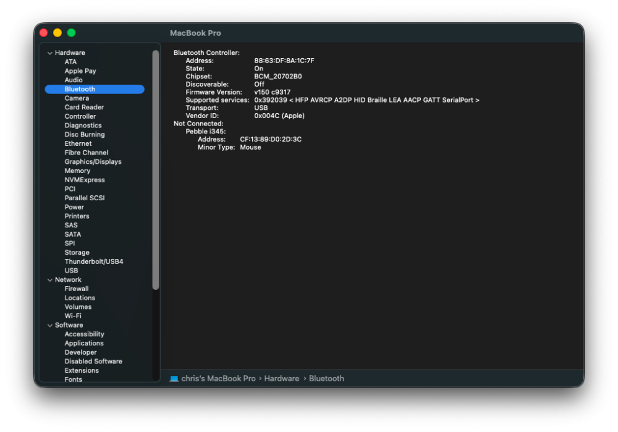Image resolution: width=618 pixels, height=432 pixels.
Task: Click Software heading in sidebar
Action: pos(69,325)
